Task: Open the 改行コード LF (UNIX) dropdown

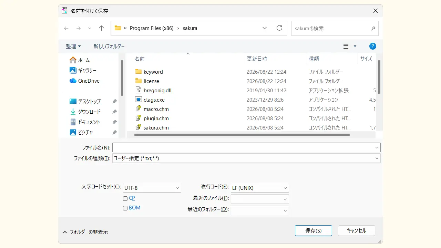Action: point(260,188)
